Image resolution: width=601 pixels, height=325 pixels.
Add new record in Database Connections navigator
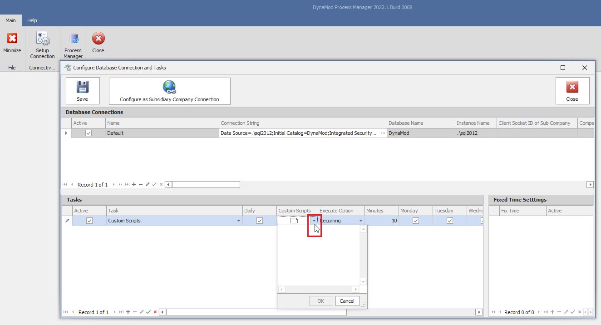133,185
